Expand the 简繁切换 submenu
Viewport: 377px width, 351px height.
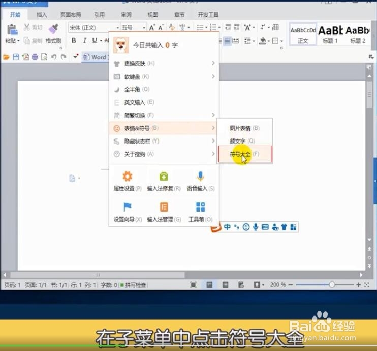coord(164,116)
